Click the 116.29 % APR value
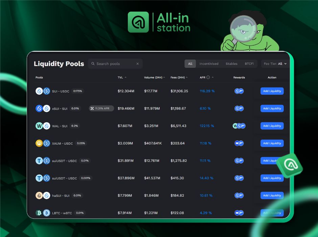This screenshot has height=237, width=318. click(207, 91)
